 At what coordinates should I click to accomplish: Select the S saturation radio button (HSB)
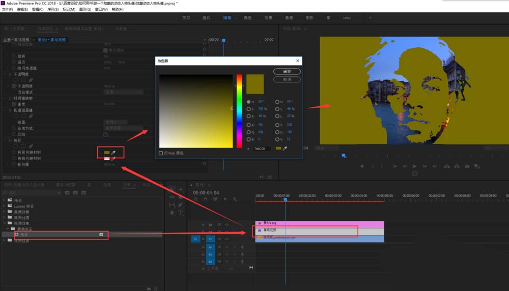(248, 109)
